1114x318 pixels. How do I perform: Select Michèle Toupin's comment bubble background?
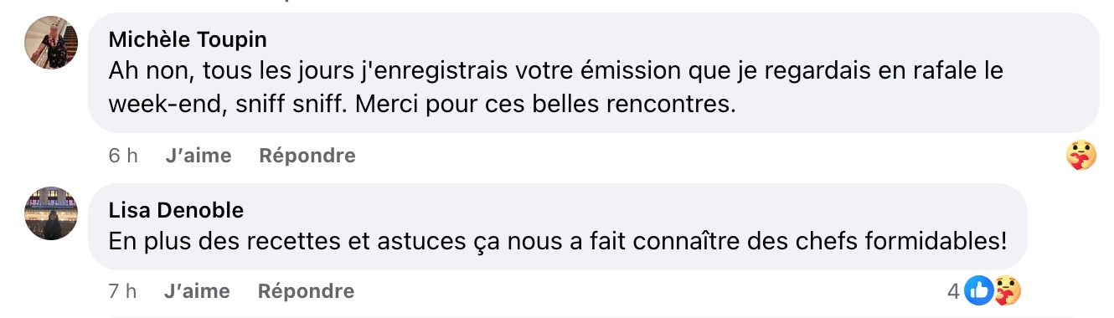[593, 73]
